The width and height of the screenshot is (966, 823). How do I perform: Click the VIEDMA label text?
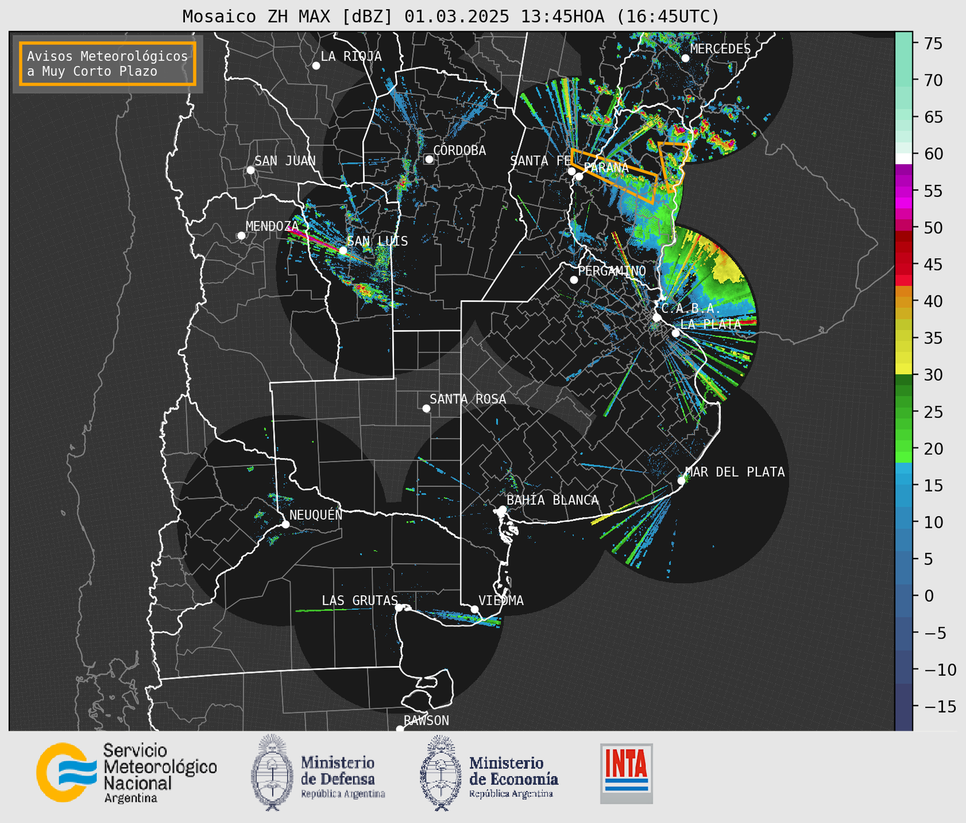[x=501, y=600]
